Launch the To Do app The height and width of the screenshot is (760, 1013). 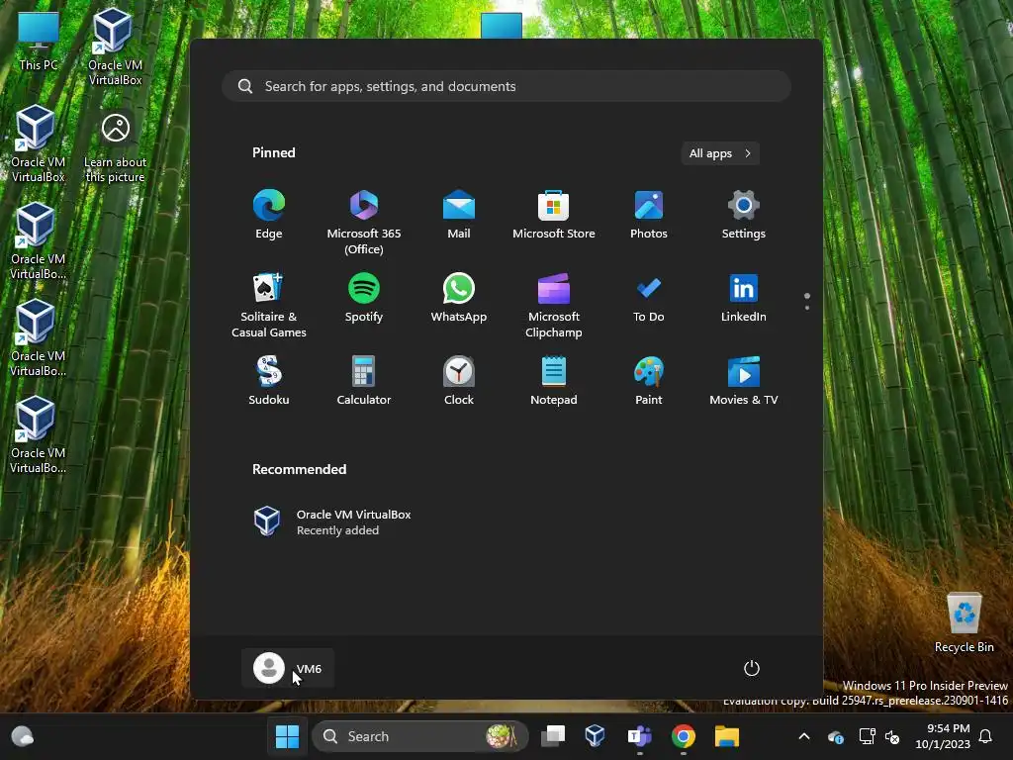coord(649,298)
